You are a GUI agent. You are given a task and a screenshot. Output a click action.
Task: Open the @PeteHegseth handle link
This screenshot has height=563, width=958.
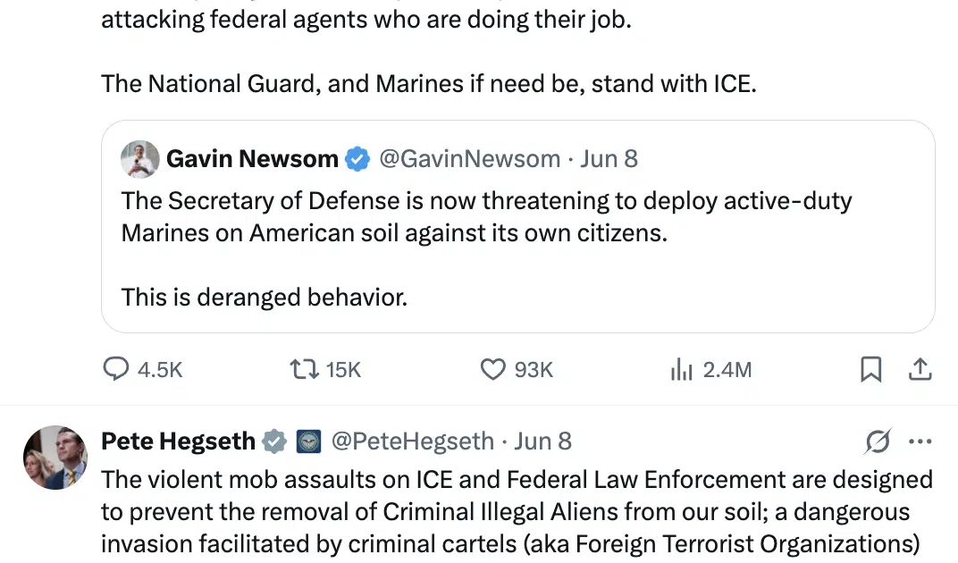pos(412,441)
